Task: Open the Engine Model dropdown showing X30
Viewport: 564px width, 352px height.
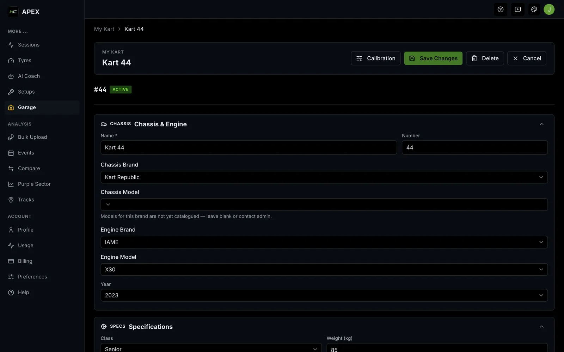Action: (x=324, y=270)
